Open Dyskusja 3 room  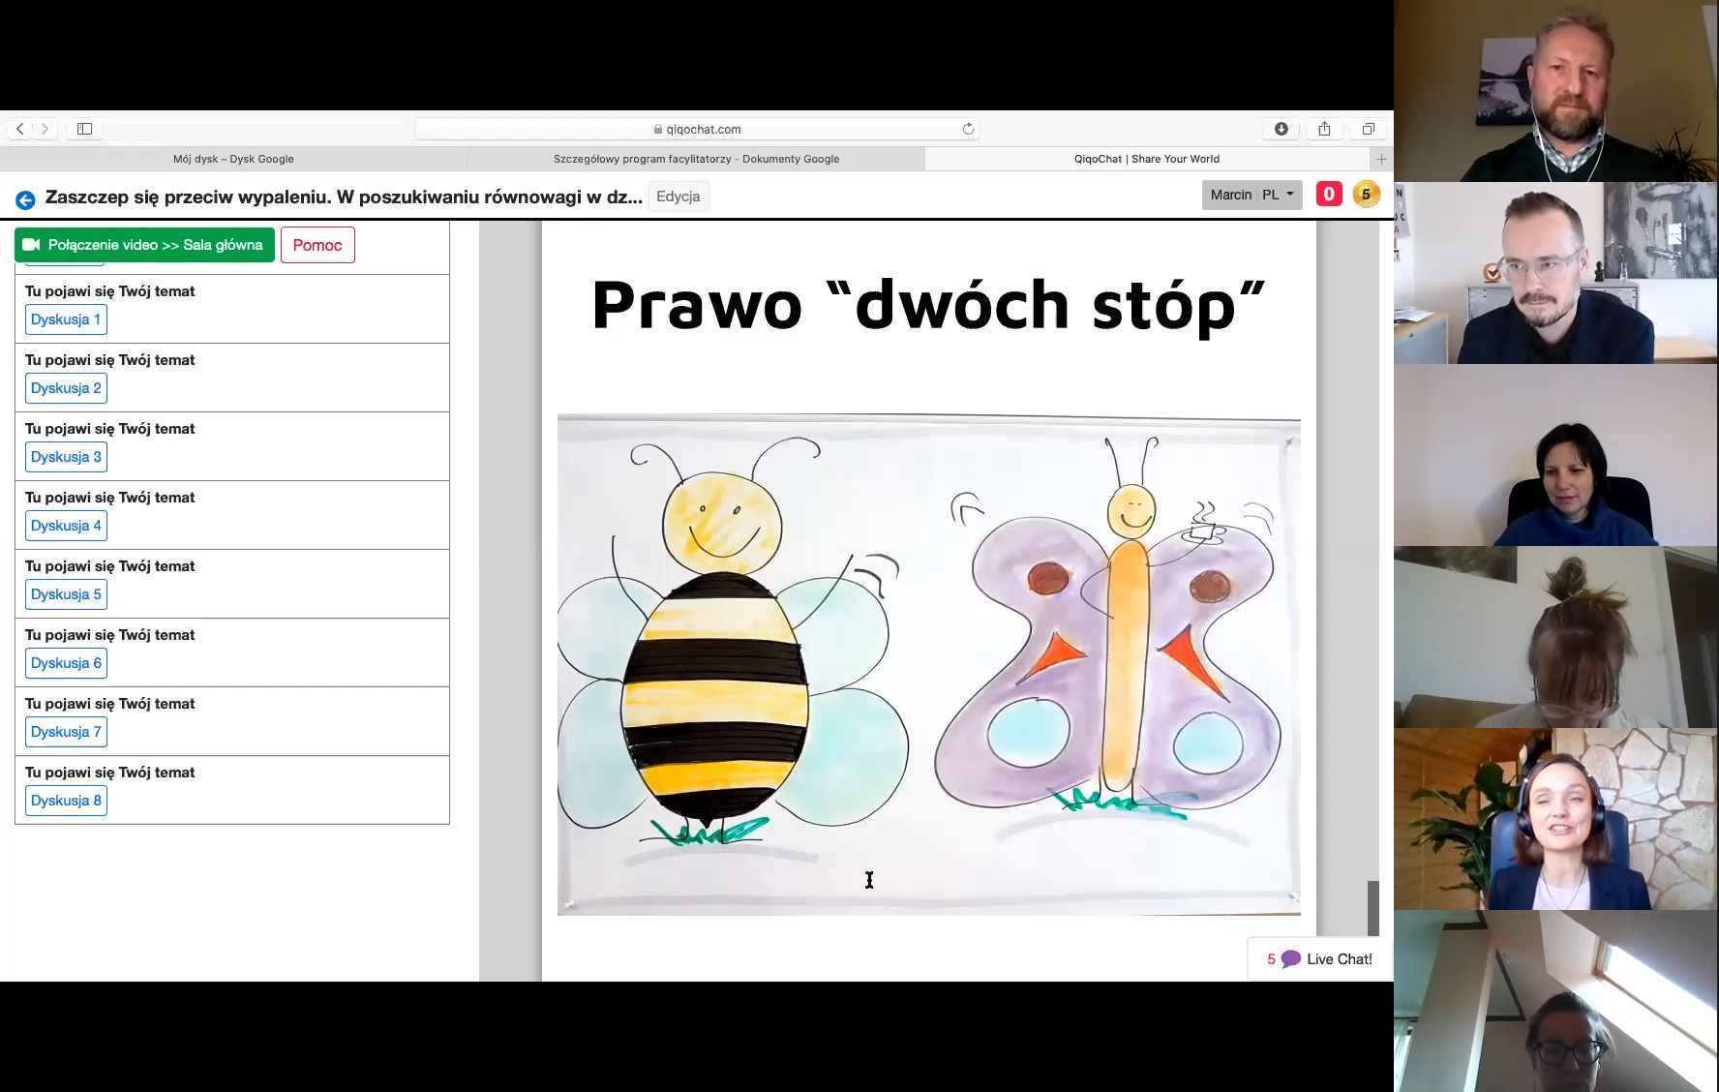coord(66,457)
